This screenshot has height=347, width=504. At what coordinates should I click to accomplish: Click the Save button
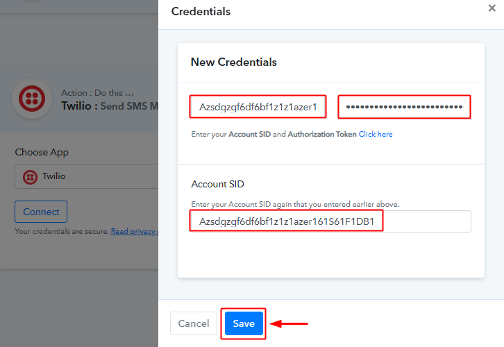click(244, 323)
